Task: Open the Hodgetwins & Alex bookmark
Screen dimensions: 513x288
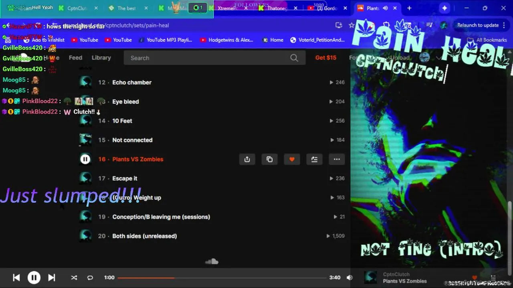Action: pos(226,40)
